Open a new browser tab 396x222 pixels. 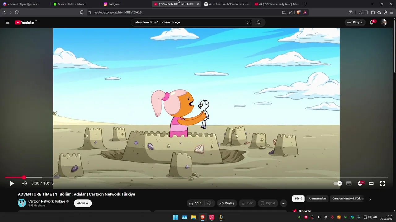pos(306,4)
